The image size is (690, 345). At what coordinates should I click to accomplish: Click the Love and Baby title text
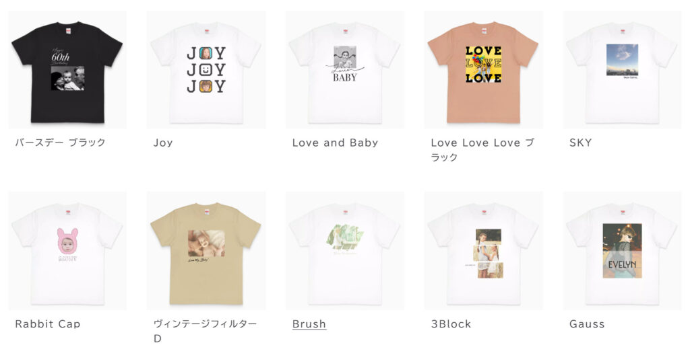(x=335, y=143)
